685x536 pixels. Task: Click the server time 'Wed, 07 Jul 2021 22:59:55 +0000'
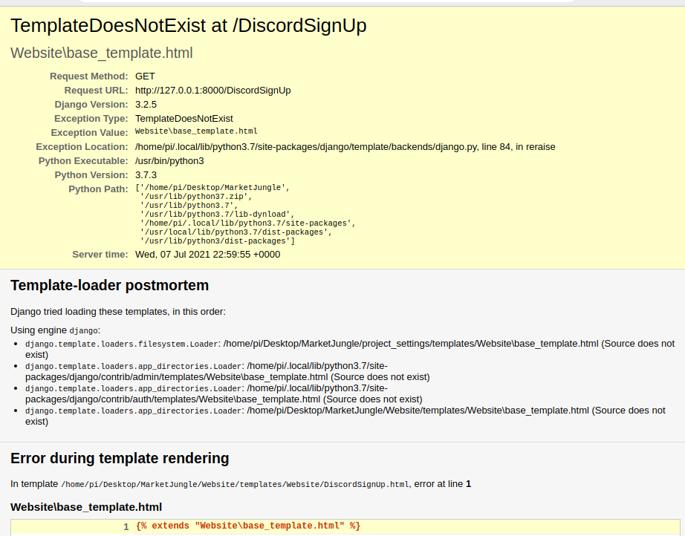(207, 255)
